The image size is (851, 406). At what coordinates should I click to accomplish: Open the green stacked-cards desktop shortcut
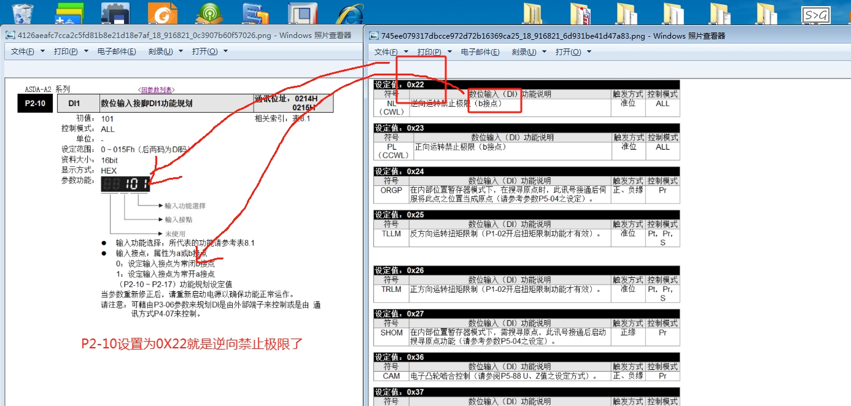click(x=69, y=13)
